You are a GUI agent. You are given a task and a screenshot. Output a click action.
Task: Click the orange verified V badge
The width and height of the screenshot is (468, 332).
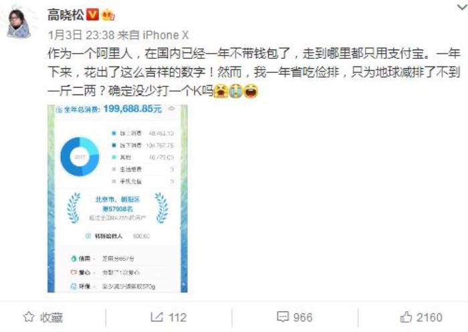[x=92, y=14]
